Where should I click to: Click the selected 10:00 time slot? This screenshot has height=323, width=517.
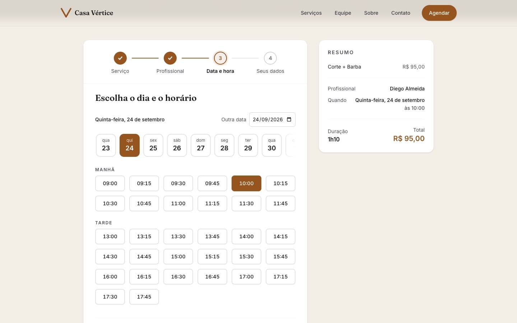246,183
